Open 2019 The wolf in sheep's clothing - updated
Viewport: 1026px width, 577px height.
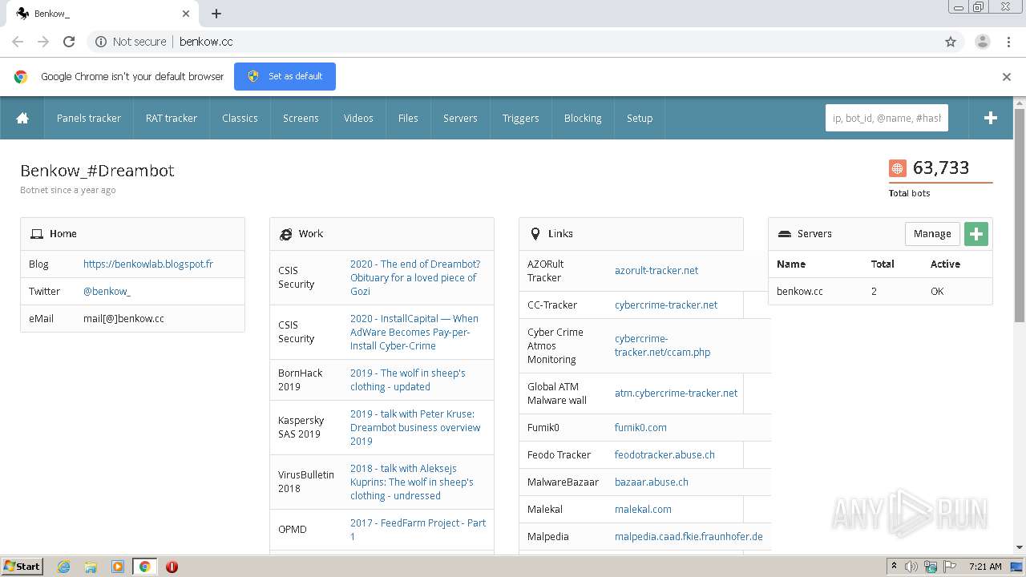408,380
